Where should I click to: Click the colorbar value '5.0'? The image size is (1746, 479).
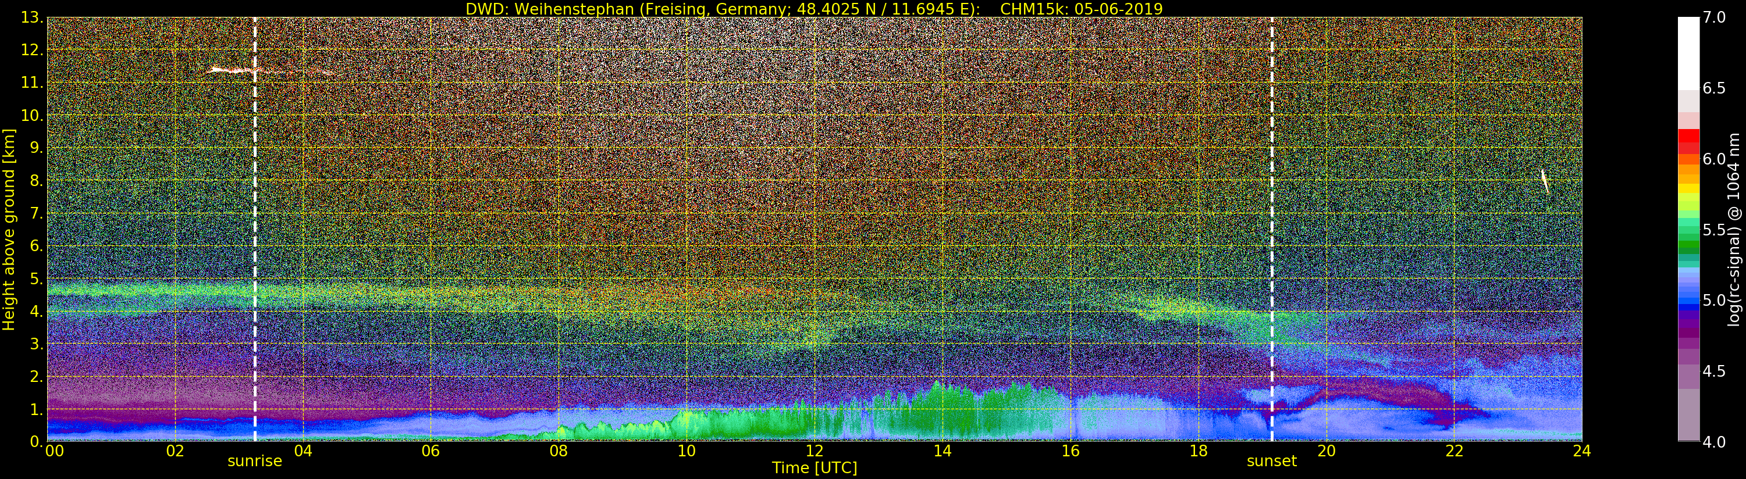1714,300
